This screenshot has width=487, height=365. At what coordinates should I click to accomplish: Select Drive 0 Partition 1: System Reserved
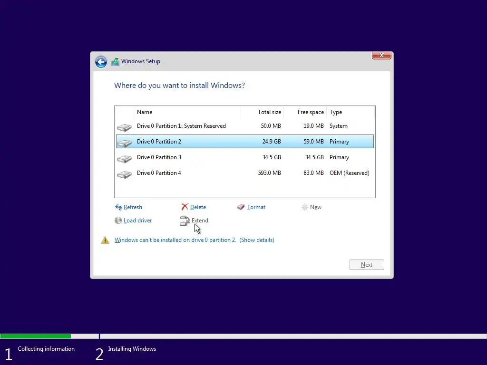[x=245, y=126]
